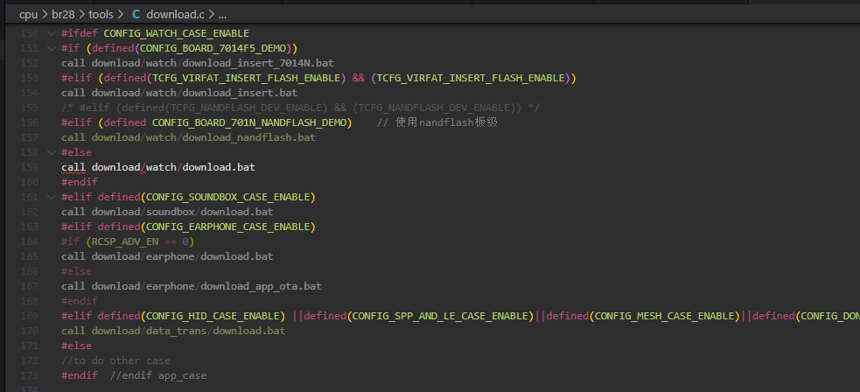Click download_nandflash.bat on line 157
The width and height of the screenshot is (860, 392).
[249, 137]
